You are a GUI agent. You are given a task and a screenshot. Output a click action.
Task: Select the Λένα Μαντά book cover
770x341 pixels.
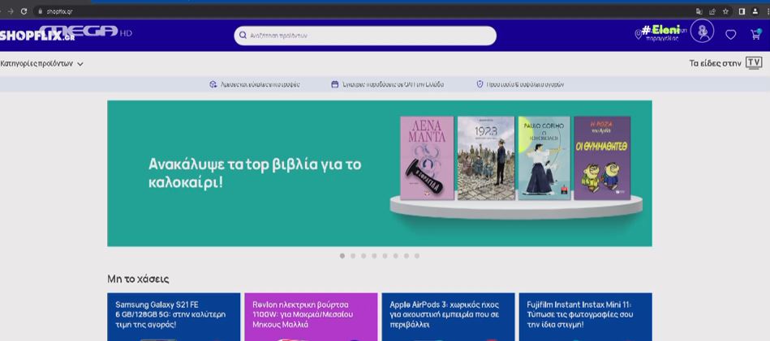tap(428, 158)
